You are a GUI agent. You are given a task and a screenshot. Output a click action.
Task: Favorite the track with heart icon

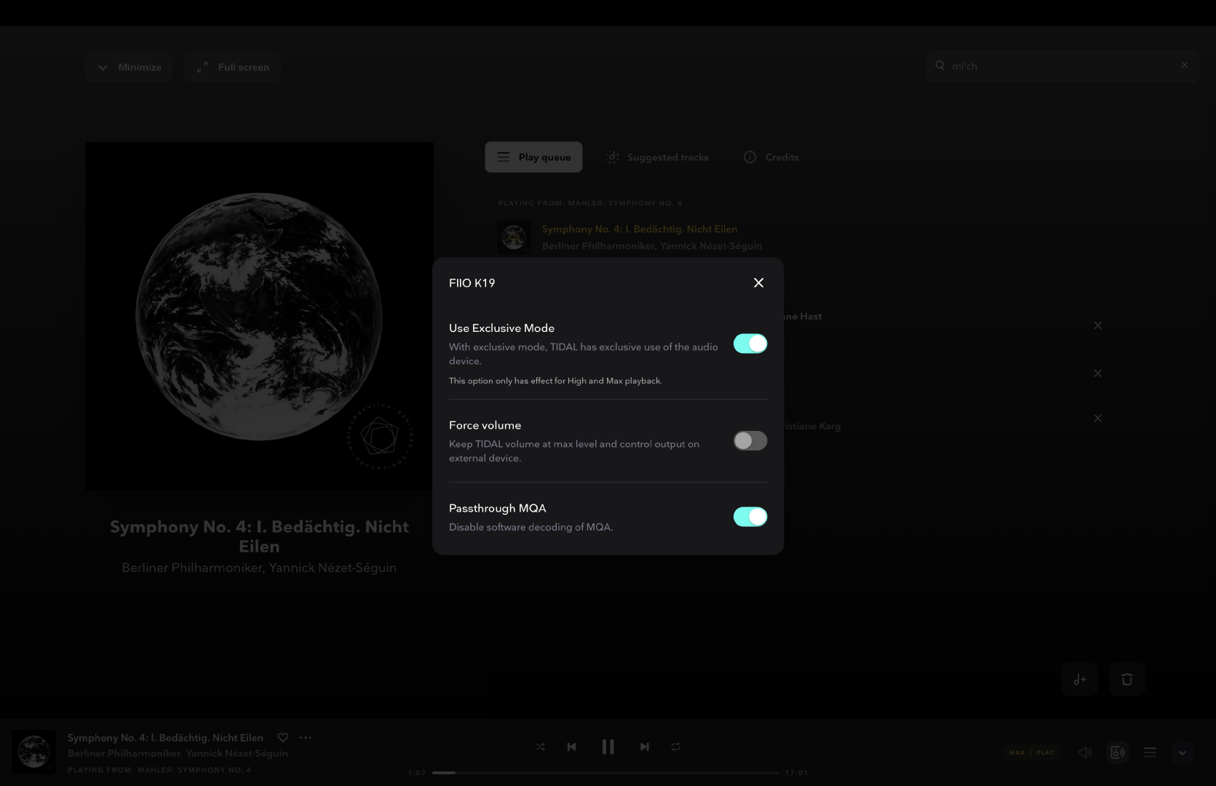point(283,737)
